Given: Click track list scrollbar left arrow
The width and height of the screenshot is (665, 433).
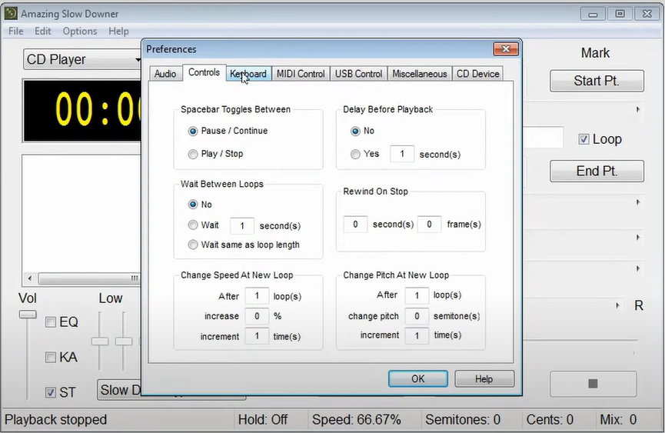Looking at the screenshot, I should pos(30,278).
